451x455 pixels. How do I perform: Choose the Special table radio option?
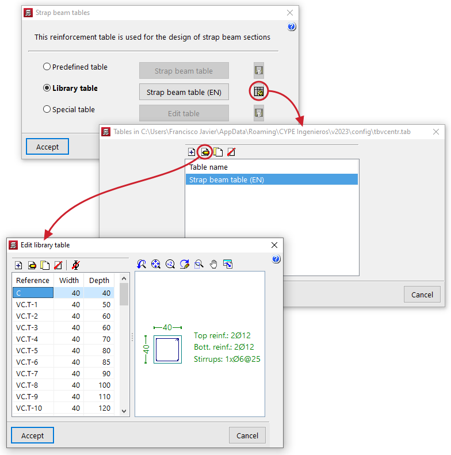click(47, 109)
